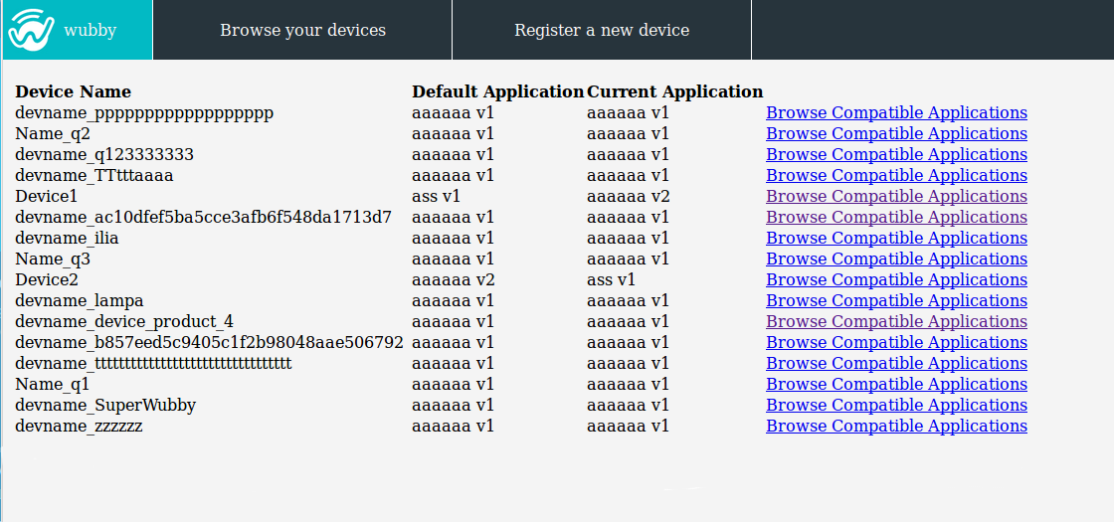Select device name devname_b857eed5c9405c1f2b98048aae506792

click(210, 342)
